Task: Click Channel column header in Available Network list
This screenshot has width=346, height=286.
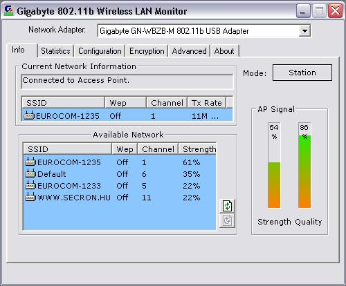Action: (x=158, y=149)
